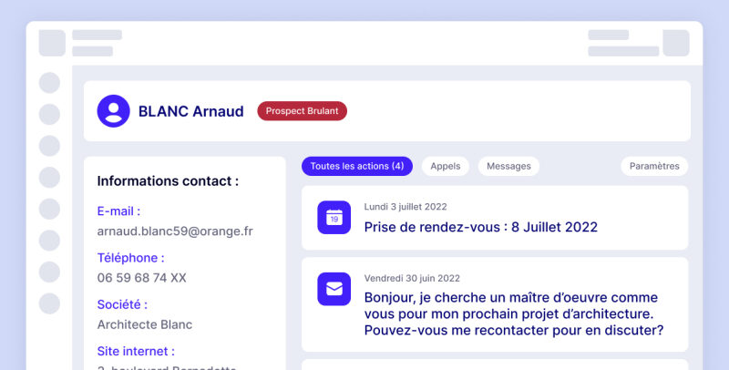Switch to the Appels tab
The image size is (729, 370).
[446, 166]
